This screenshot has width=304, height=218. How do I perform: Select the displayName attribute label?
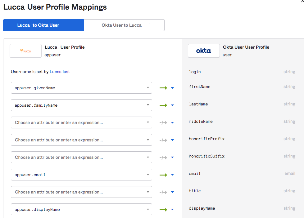click(202, 208)
